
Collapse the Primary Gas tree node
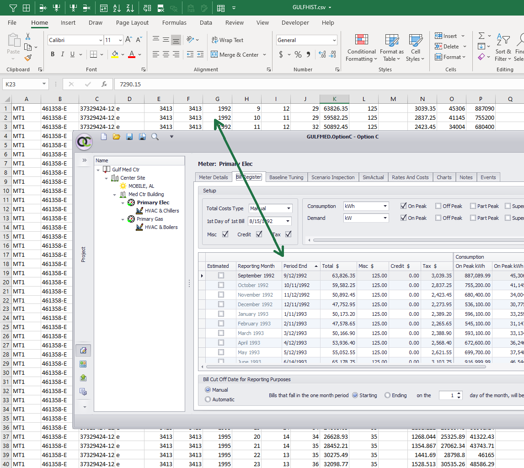click(x=123, y=219)
